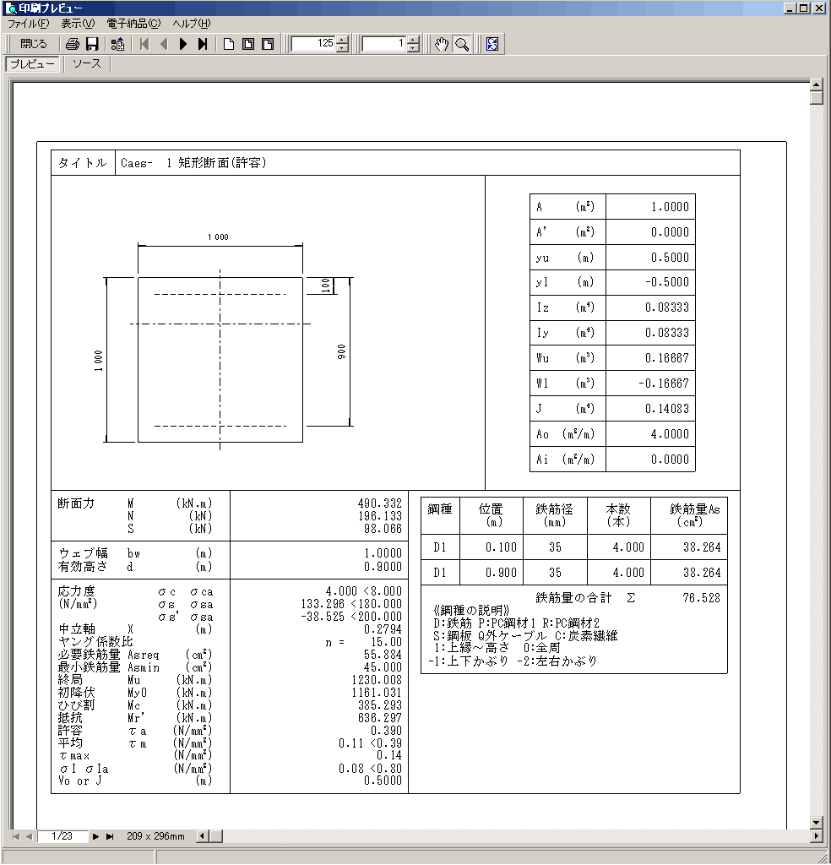Image resolution: width=831 pixels, height=865 pixels.
Task: Click the 鉄筋量As column header
Action: pyautogui.click(x=689, y=516)
